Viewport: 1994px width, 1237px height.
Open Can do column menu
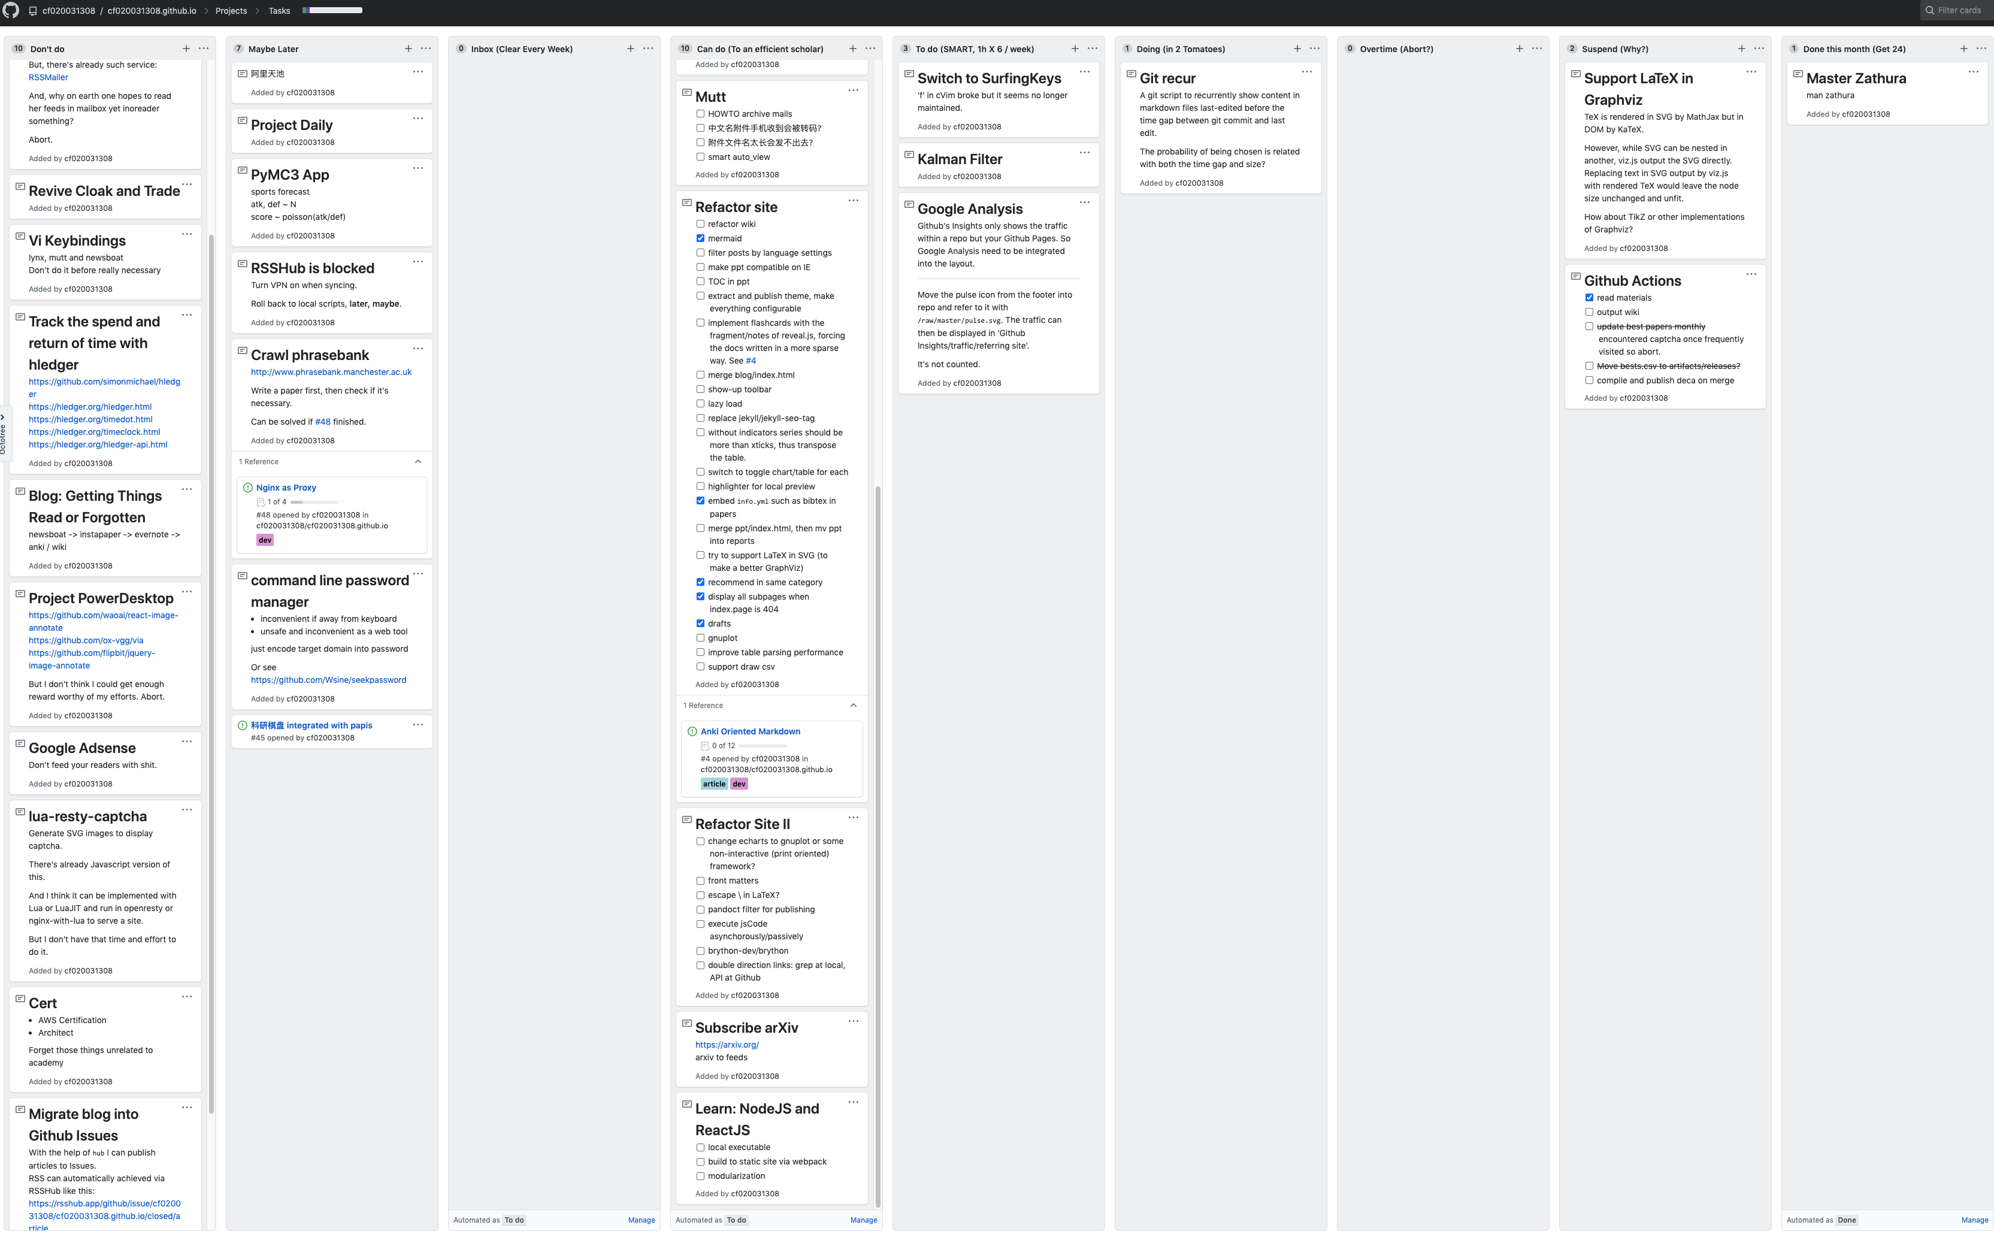pyautogui.click(x=870, y=49)
